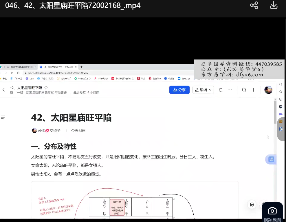Screen dimensions: 286x222
Task: Toggle the table of contents outline icon
Action: point(3,117)
